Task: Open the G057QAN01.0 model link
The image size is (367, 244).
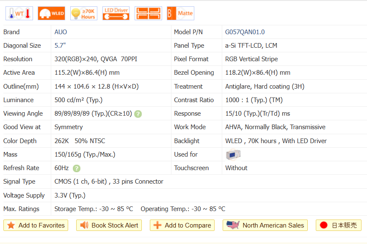Action: (x=245, y=32)
